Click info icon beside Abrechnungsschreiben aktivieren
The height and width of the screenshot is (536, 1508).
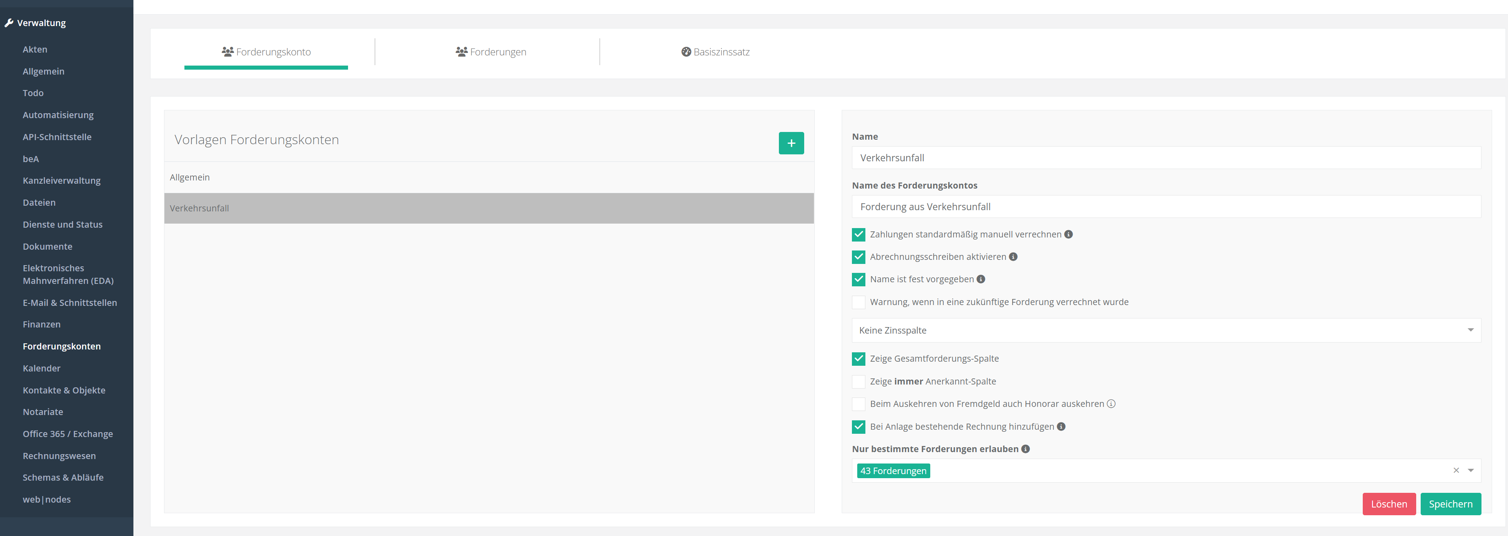coord(1013,257)
